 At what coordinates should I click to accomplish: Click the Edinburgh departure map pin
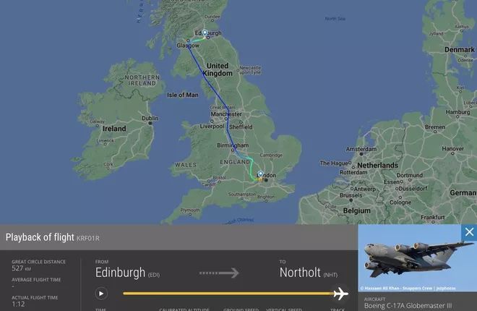click(x=205, y=33)
